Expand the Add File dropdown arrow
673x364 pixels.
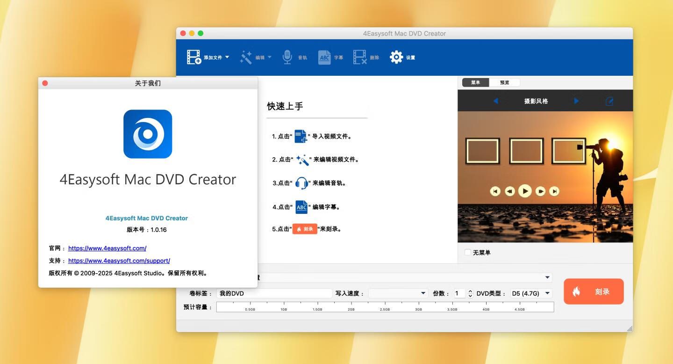(x=227, y=57)
